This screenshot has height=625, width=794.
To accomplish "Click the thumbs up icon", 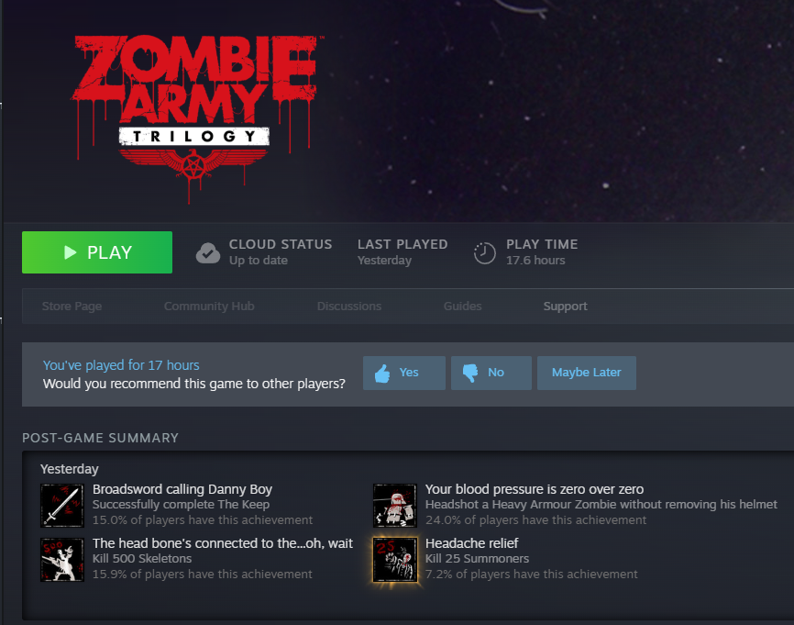I will (x=382, y=374).
